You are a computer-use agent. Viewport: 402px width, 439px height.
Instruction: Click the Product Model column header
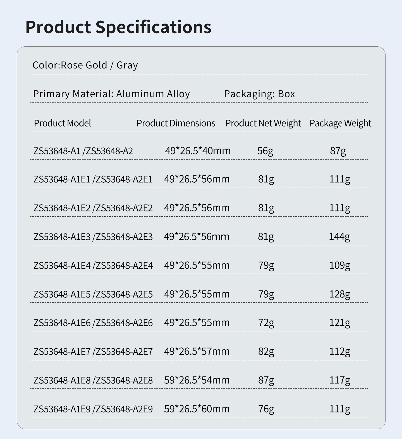(62, 123)
